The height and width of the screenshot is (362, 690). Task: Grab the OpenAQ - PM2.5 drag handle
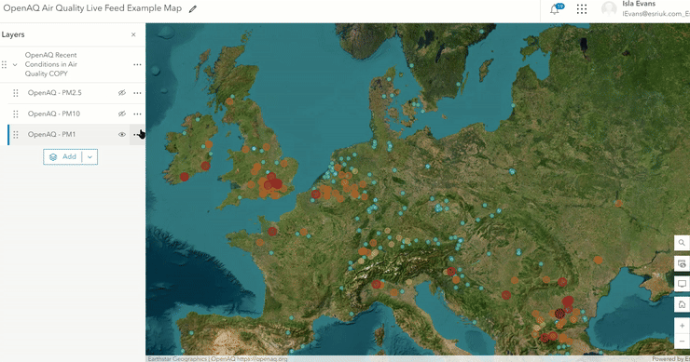click(x=16, y=93)
